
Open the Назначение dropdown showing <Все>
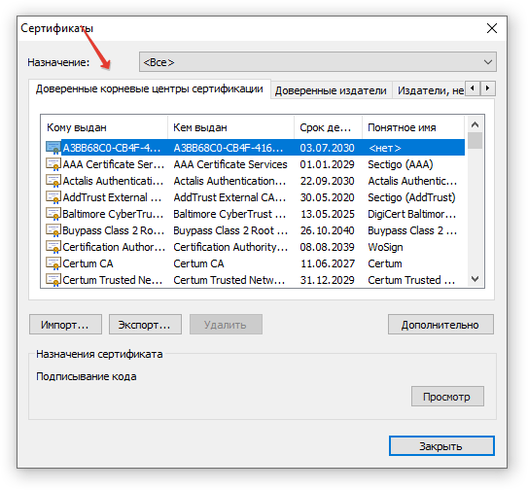tap(318, 62)
